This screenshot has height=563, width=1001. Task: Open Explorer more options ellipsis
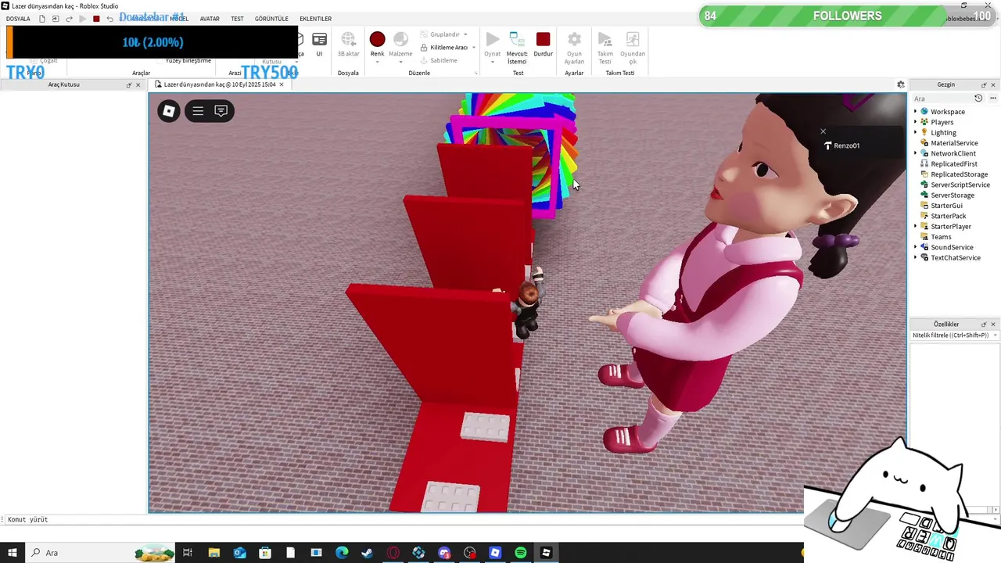(993, 99)
